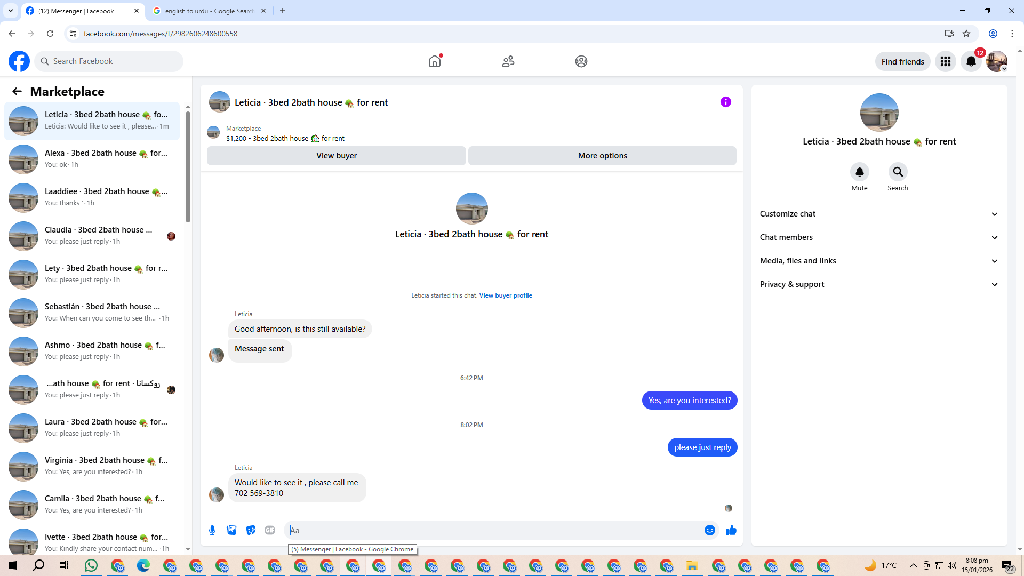Click the View buyer button
1024x576 pixels.
click(x=336, y=156)
